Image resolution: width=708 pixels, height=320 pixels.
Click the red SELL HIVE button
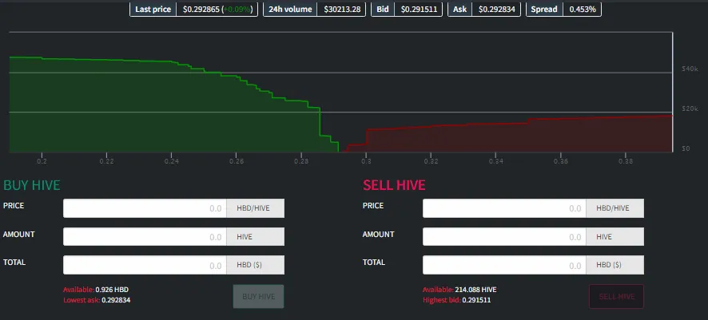click(616, 297)
